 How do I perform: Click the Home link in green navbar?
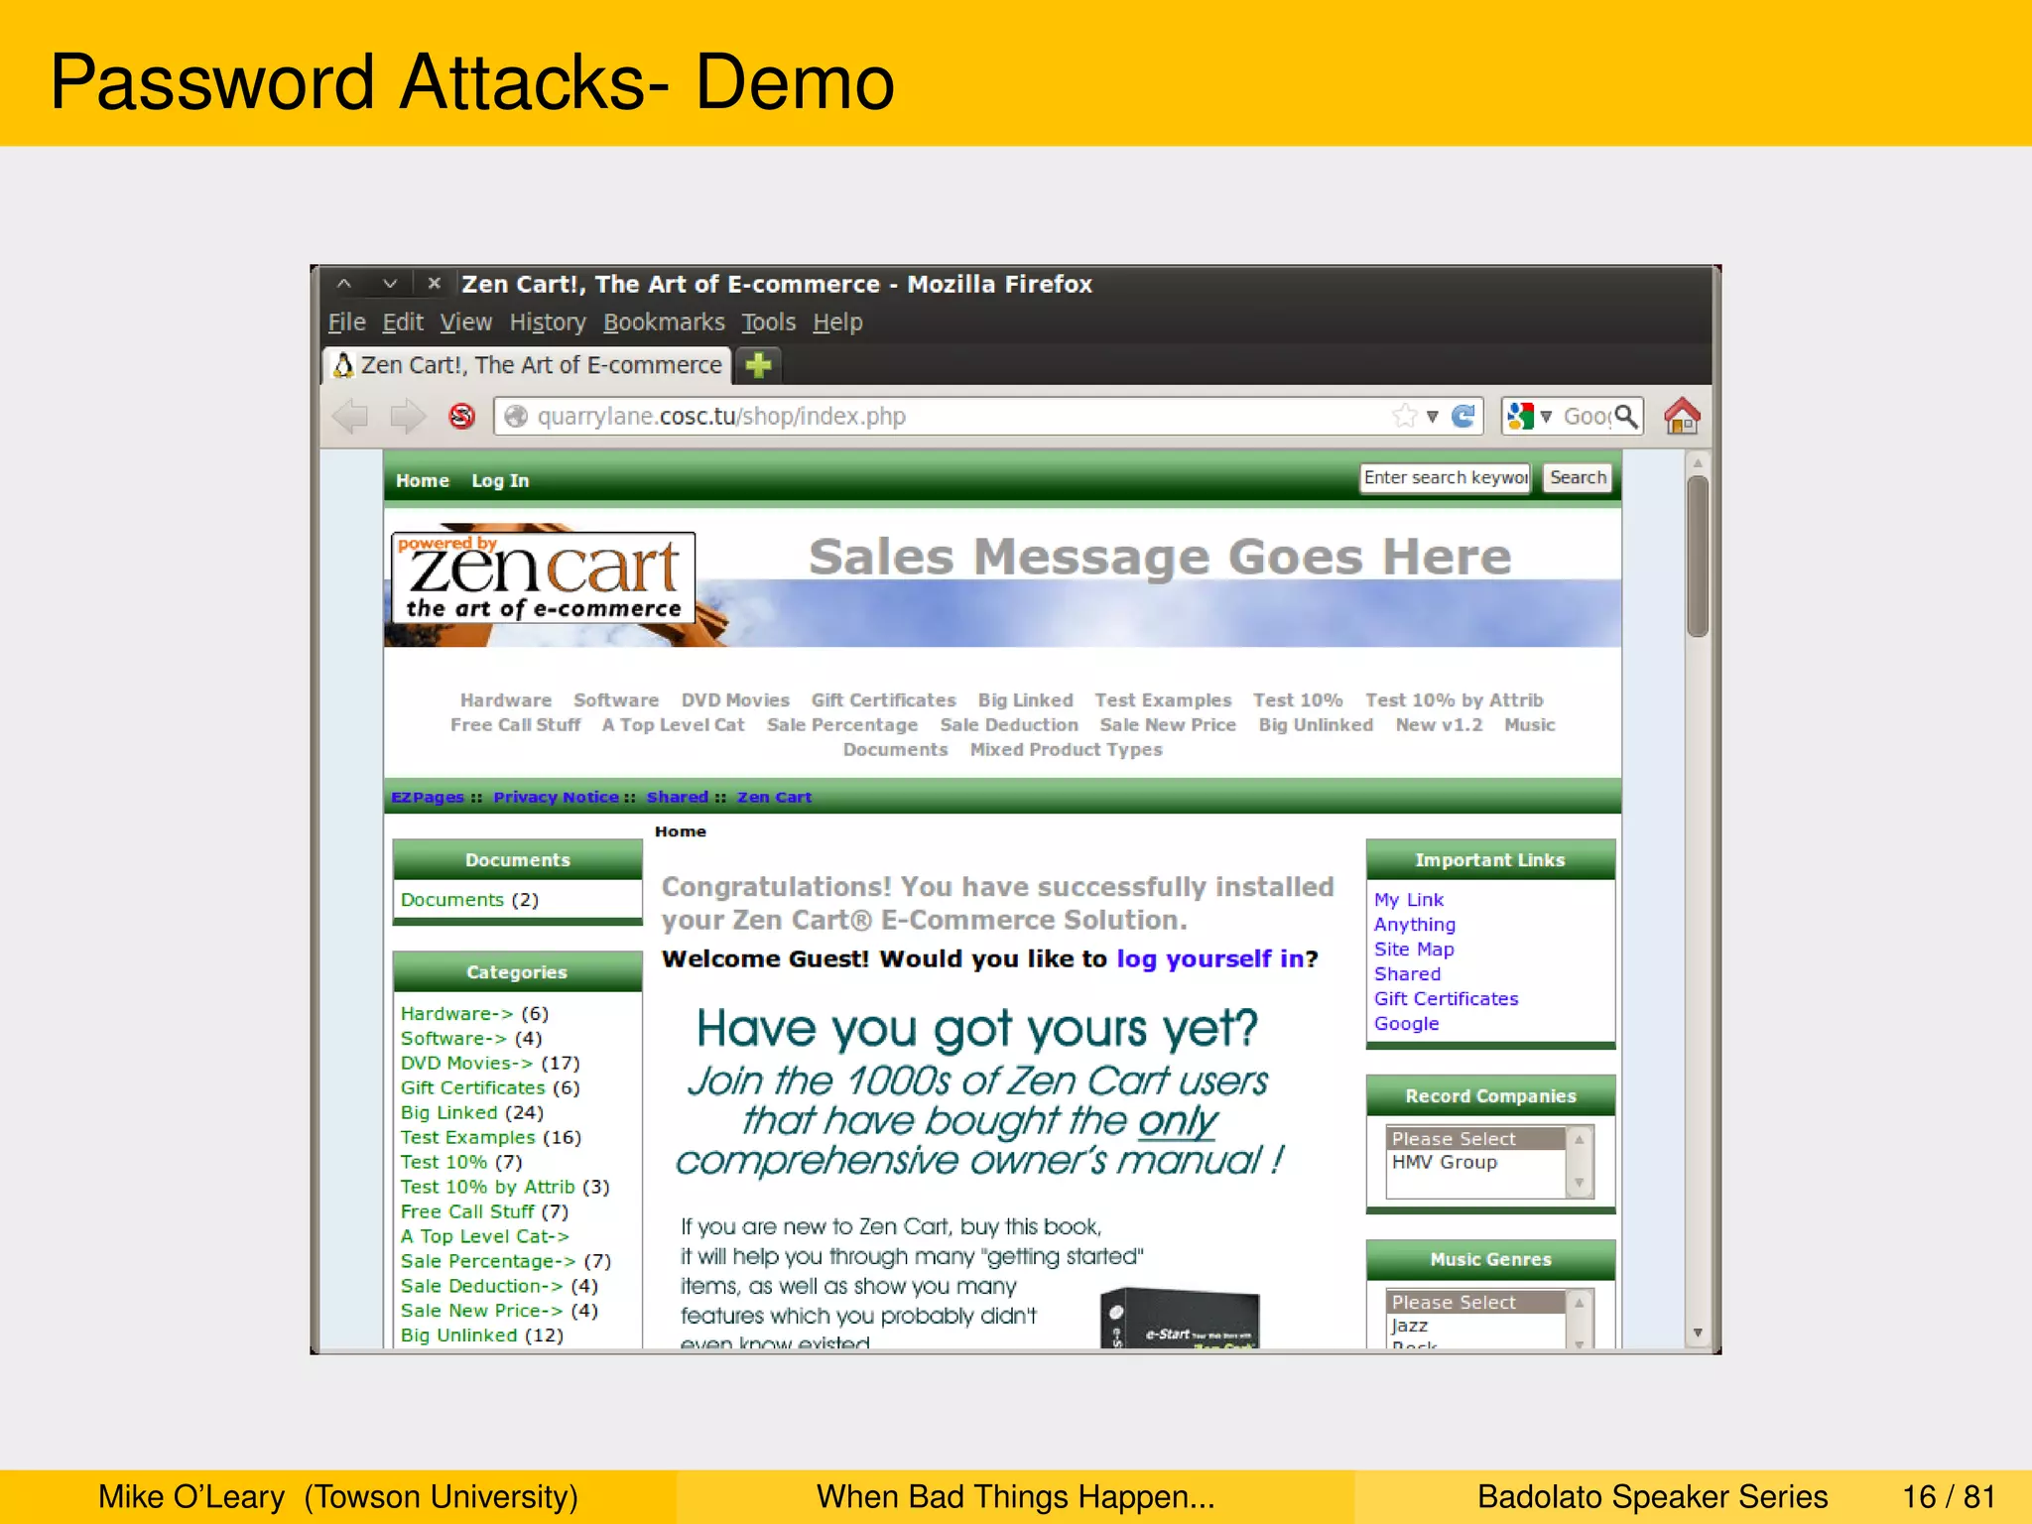coord(423,480)
